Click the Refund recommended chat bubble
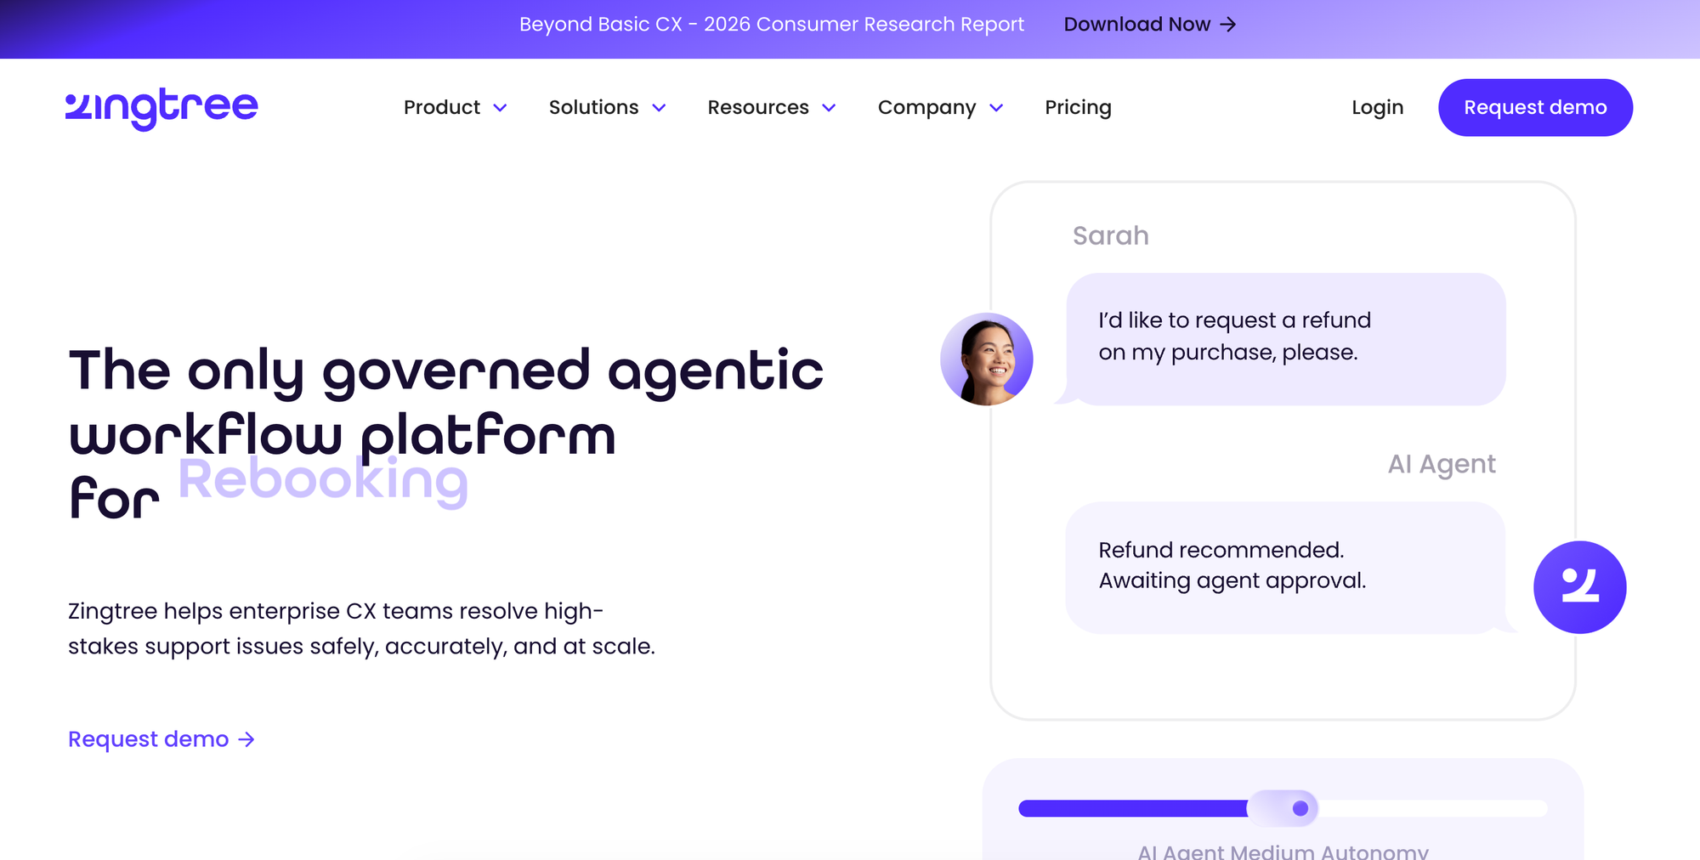This screenshot has width=1700, height=860. coord(1285,568)
